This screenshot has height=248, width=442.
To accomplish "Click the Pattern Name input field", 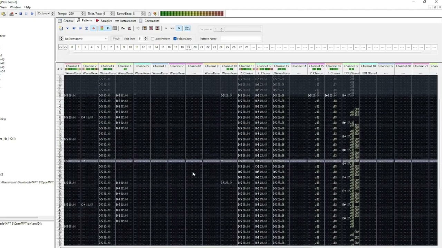I will coord(240,39).
